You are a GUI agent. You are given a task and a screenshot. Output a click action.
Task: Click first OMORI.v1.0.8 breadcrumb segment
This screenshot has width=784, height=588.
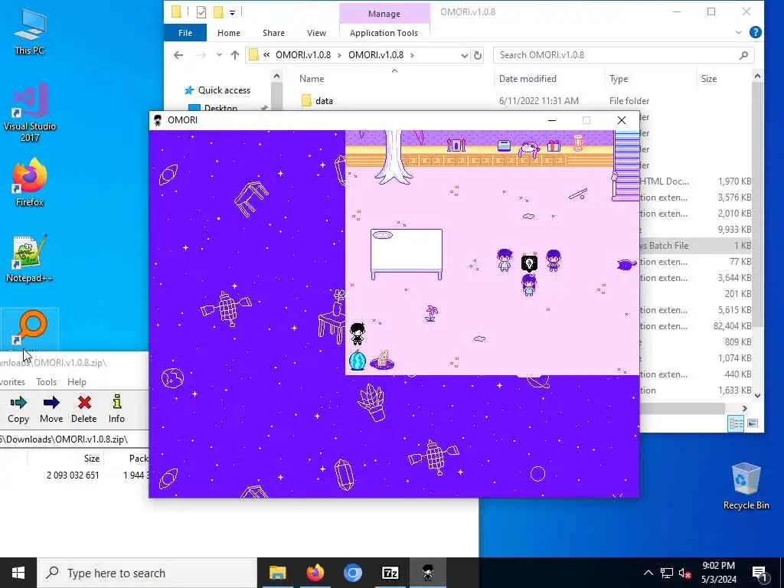303,55
